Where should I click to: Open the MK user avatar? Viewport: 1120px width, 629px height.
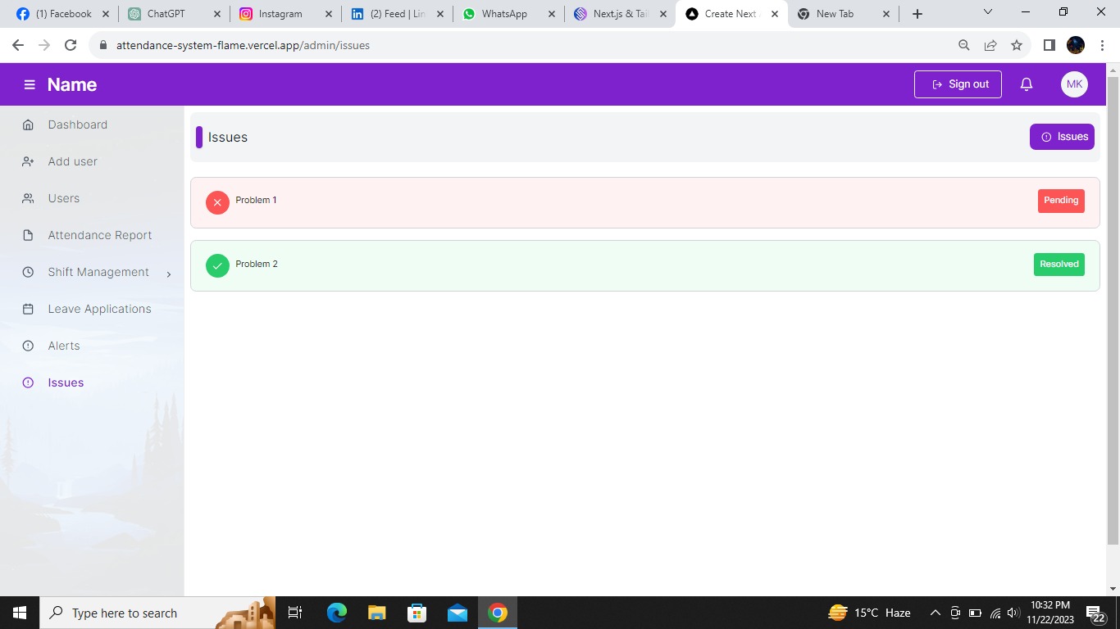(x=1074, y=84)
